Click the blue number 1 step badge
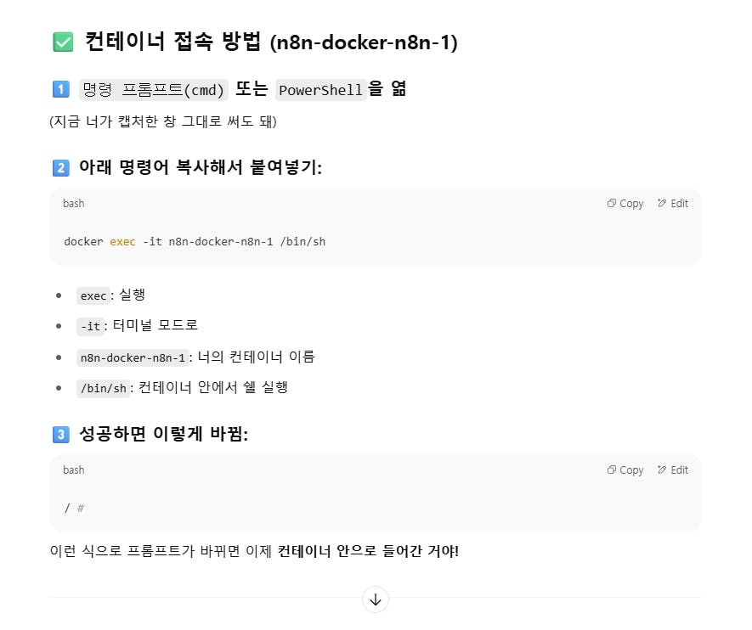 61,89
